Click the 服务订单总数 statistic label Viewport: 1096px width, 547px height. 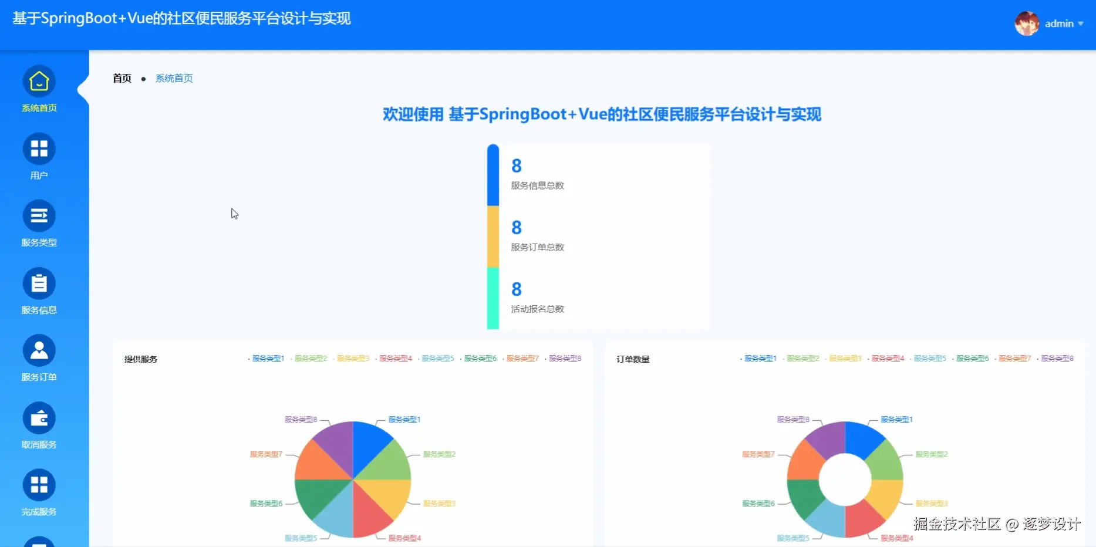pyautogui.click(x=537, y=247)
